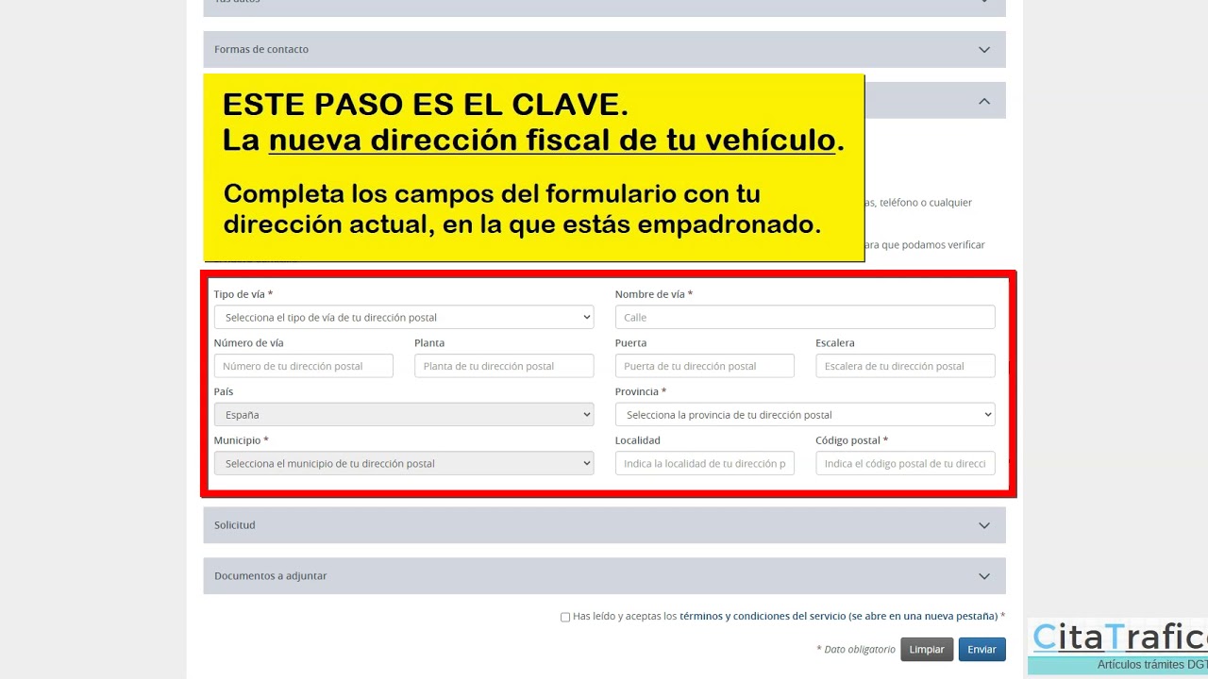Click the Planta input field
The height and width of the screenshot is (679, 1208).
coord(503,366)
